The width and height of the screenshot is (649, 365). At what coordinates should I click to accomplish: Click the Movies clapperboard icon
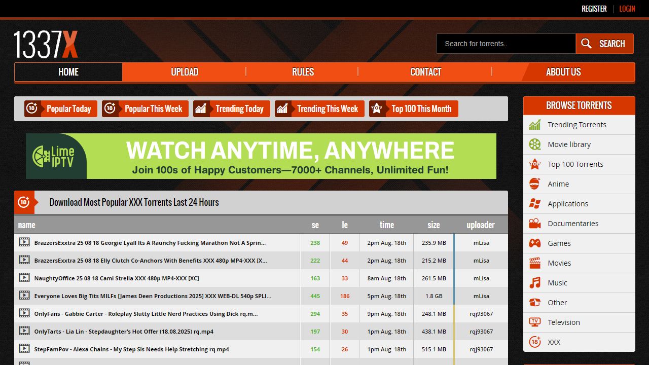point(535,263)
